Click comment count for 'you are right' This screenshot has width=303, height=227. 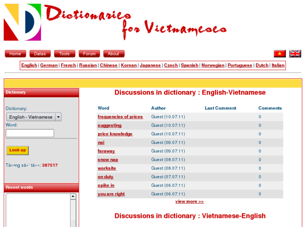260,194
